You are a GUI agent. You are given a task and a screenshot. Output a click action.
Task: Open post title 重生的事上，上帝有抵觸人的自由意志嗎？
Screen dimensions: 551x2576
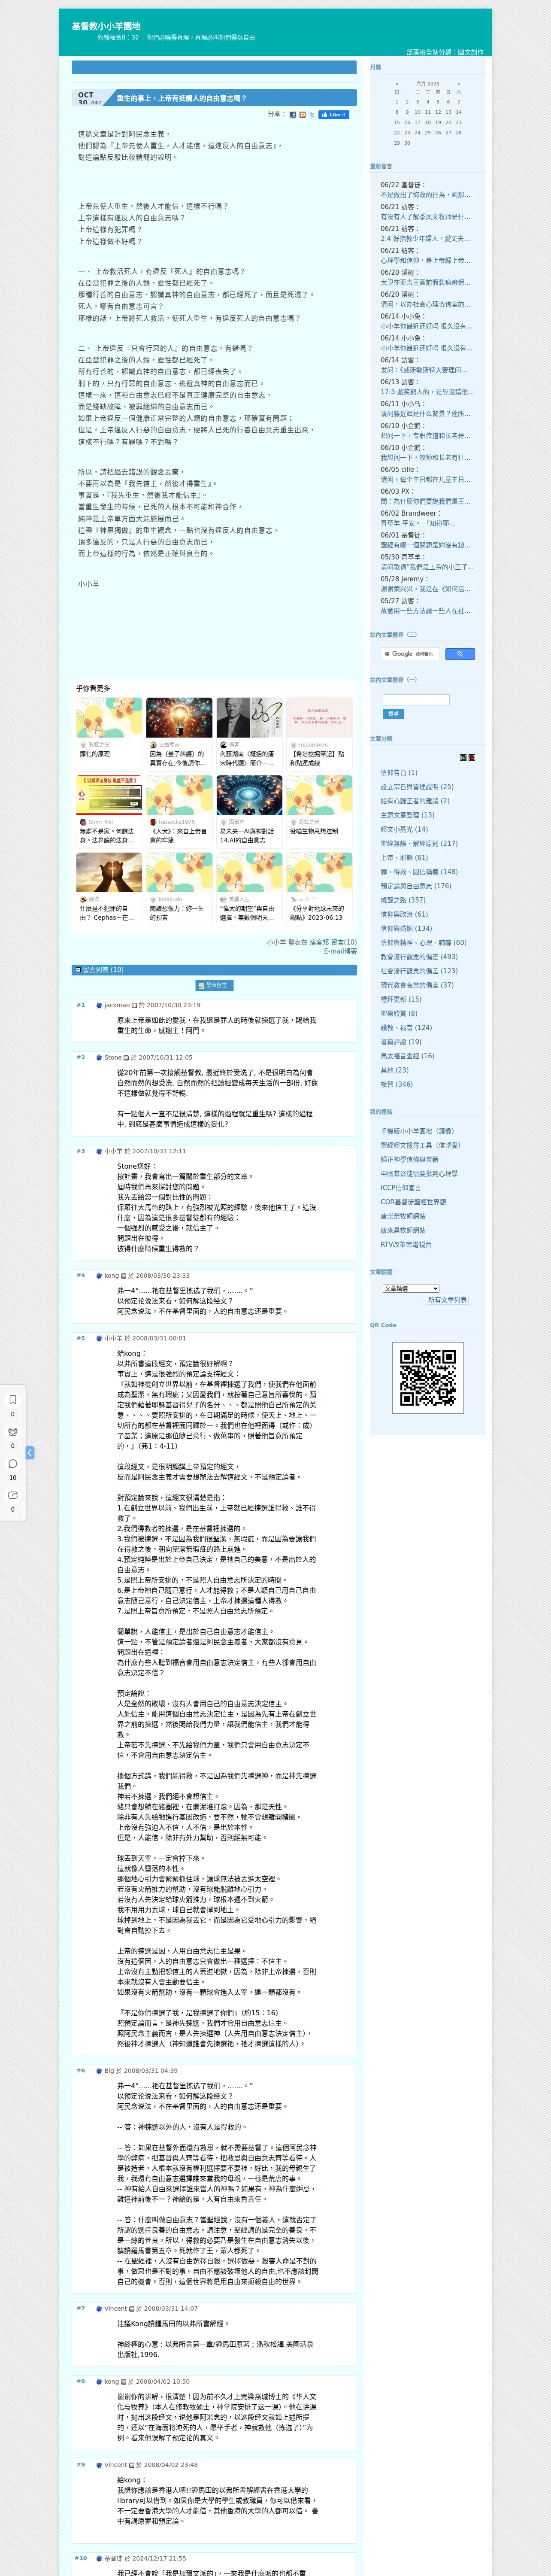181,98
